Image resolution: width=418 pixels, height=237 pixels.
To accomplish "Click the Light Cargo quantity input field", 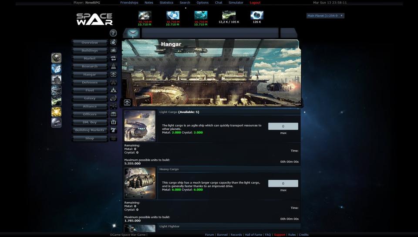I will [x=283, y=126].
